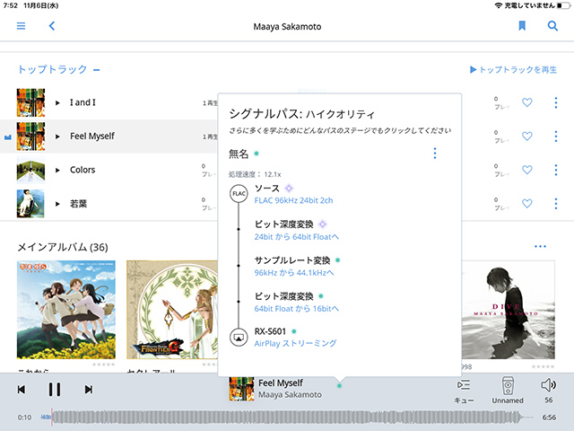
Task: Pause playback
Action: 55,389
